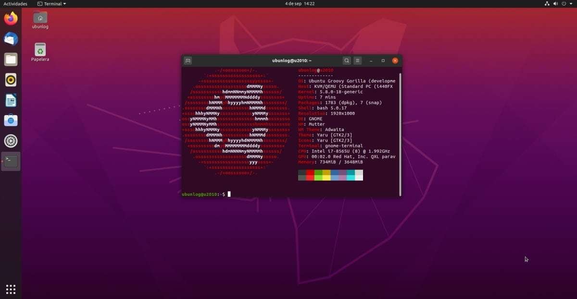Image resolution: width=577 pixels, height=299 pixels.
Task: Click the white swatch ending the bottom row
Action: (x=359, y=178)
